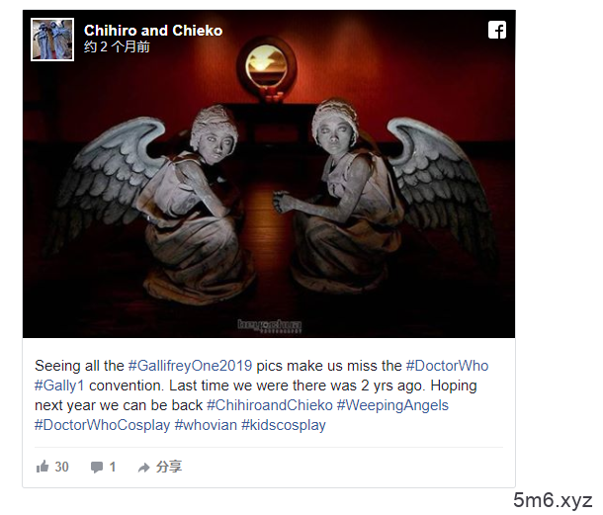The width and height of the screenshot is (603, 515).
Task: Open the #DoctorWho hashtag
Action: click(447, 366)
